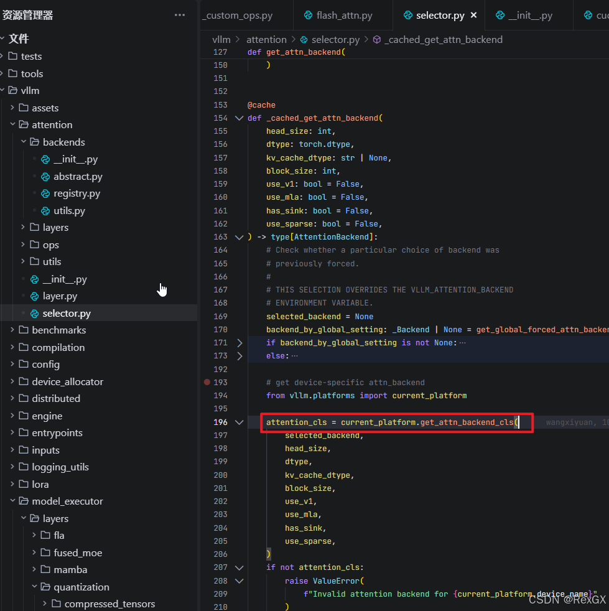The width and height of the screenshot is (609, 611).
Task: Fold the get_attn_backend_cls call at line 196
Action: [239, 422]
